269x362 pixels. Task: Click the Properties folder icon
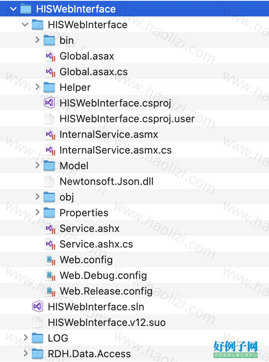click(49, 213)
